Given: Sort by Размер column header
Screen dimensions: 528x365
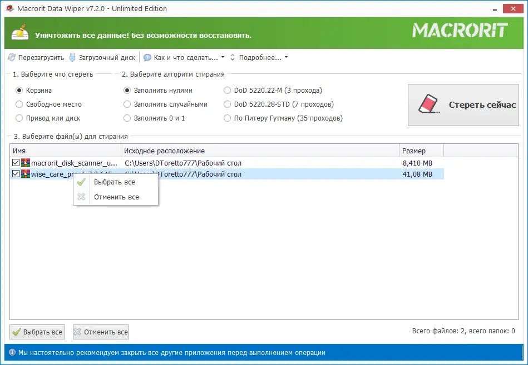Looking at the screenshot, I should (x=421, y=151).
